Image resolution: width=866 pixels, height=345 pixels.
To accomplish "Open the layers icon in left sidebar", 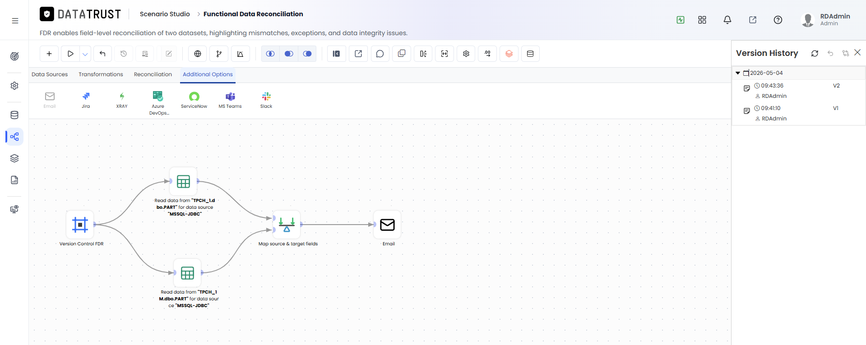I will coord(14,158).
